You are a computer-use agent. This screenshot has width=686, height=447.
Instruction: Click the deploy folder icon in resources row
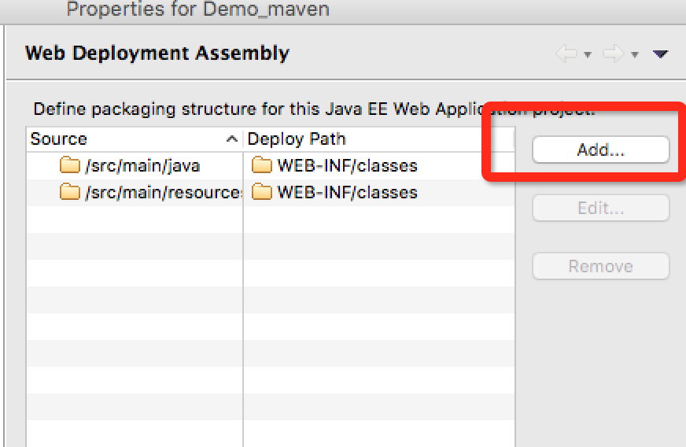261,192
